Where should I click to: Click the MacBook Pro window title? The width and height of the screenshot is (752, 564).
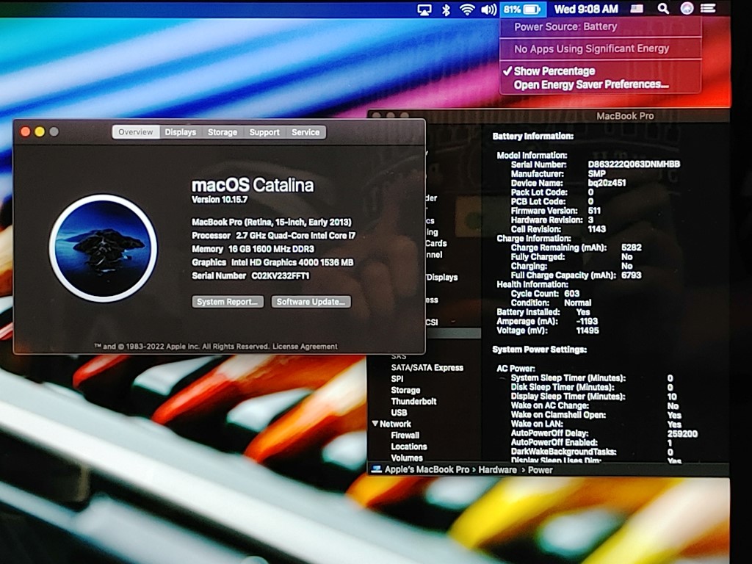625,116
